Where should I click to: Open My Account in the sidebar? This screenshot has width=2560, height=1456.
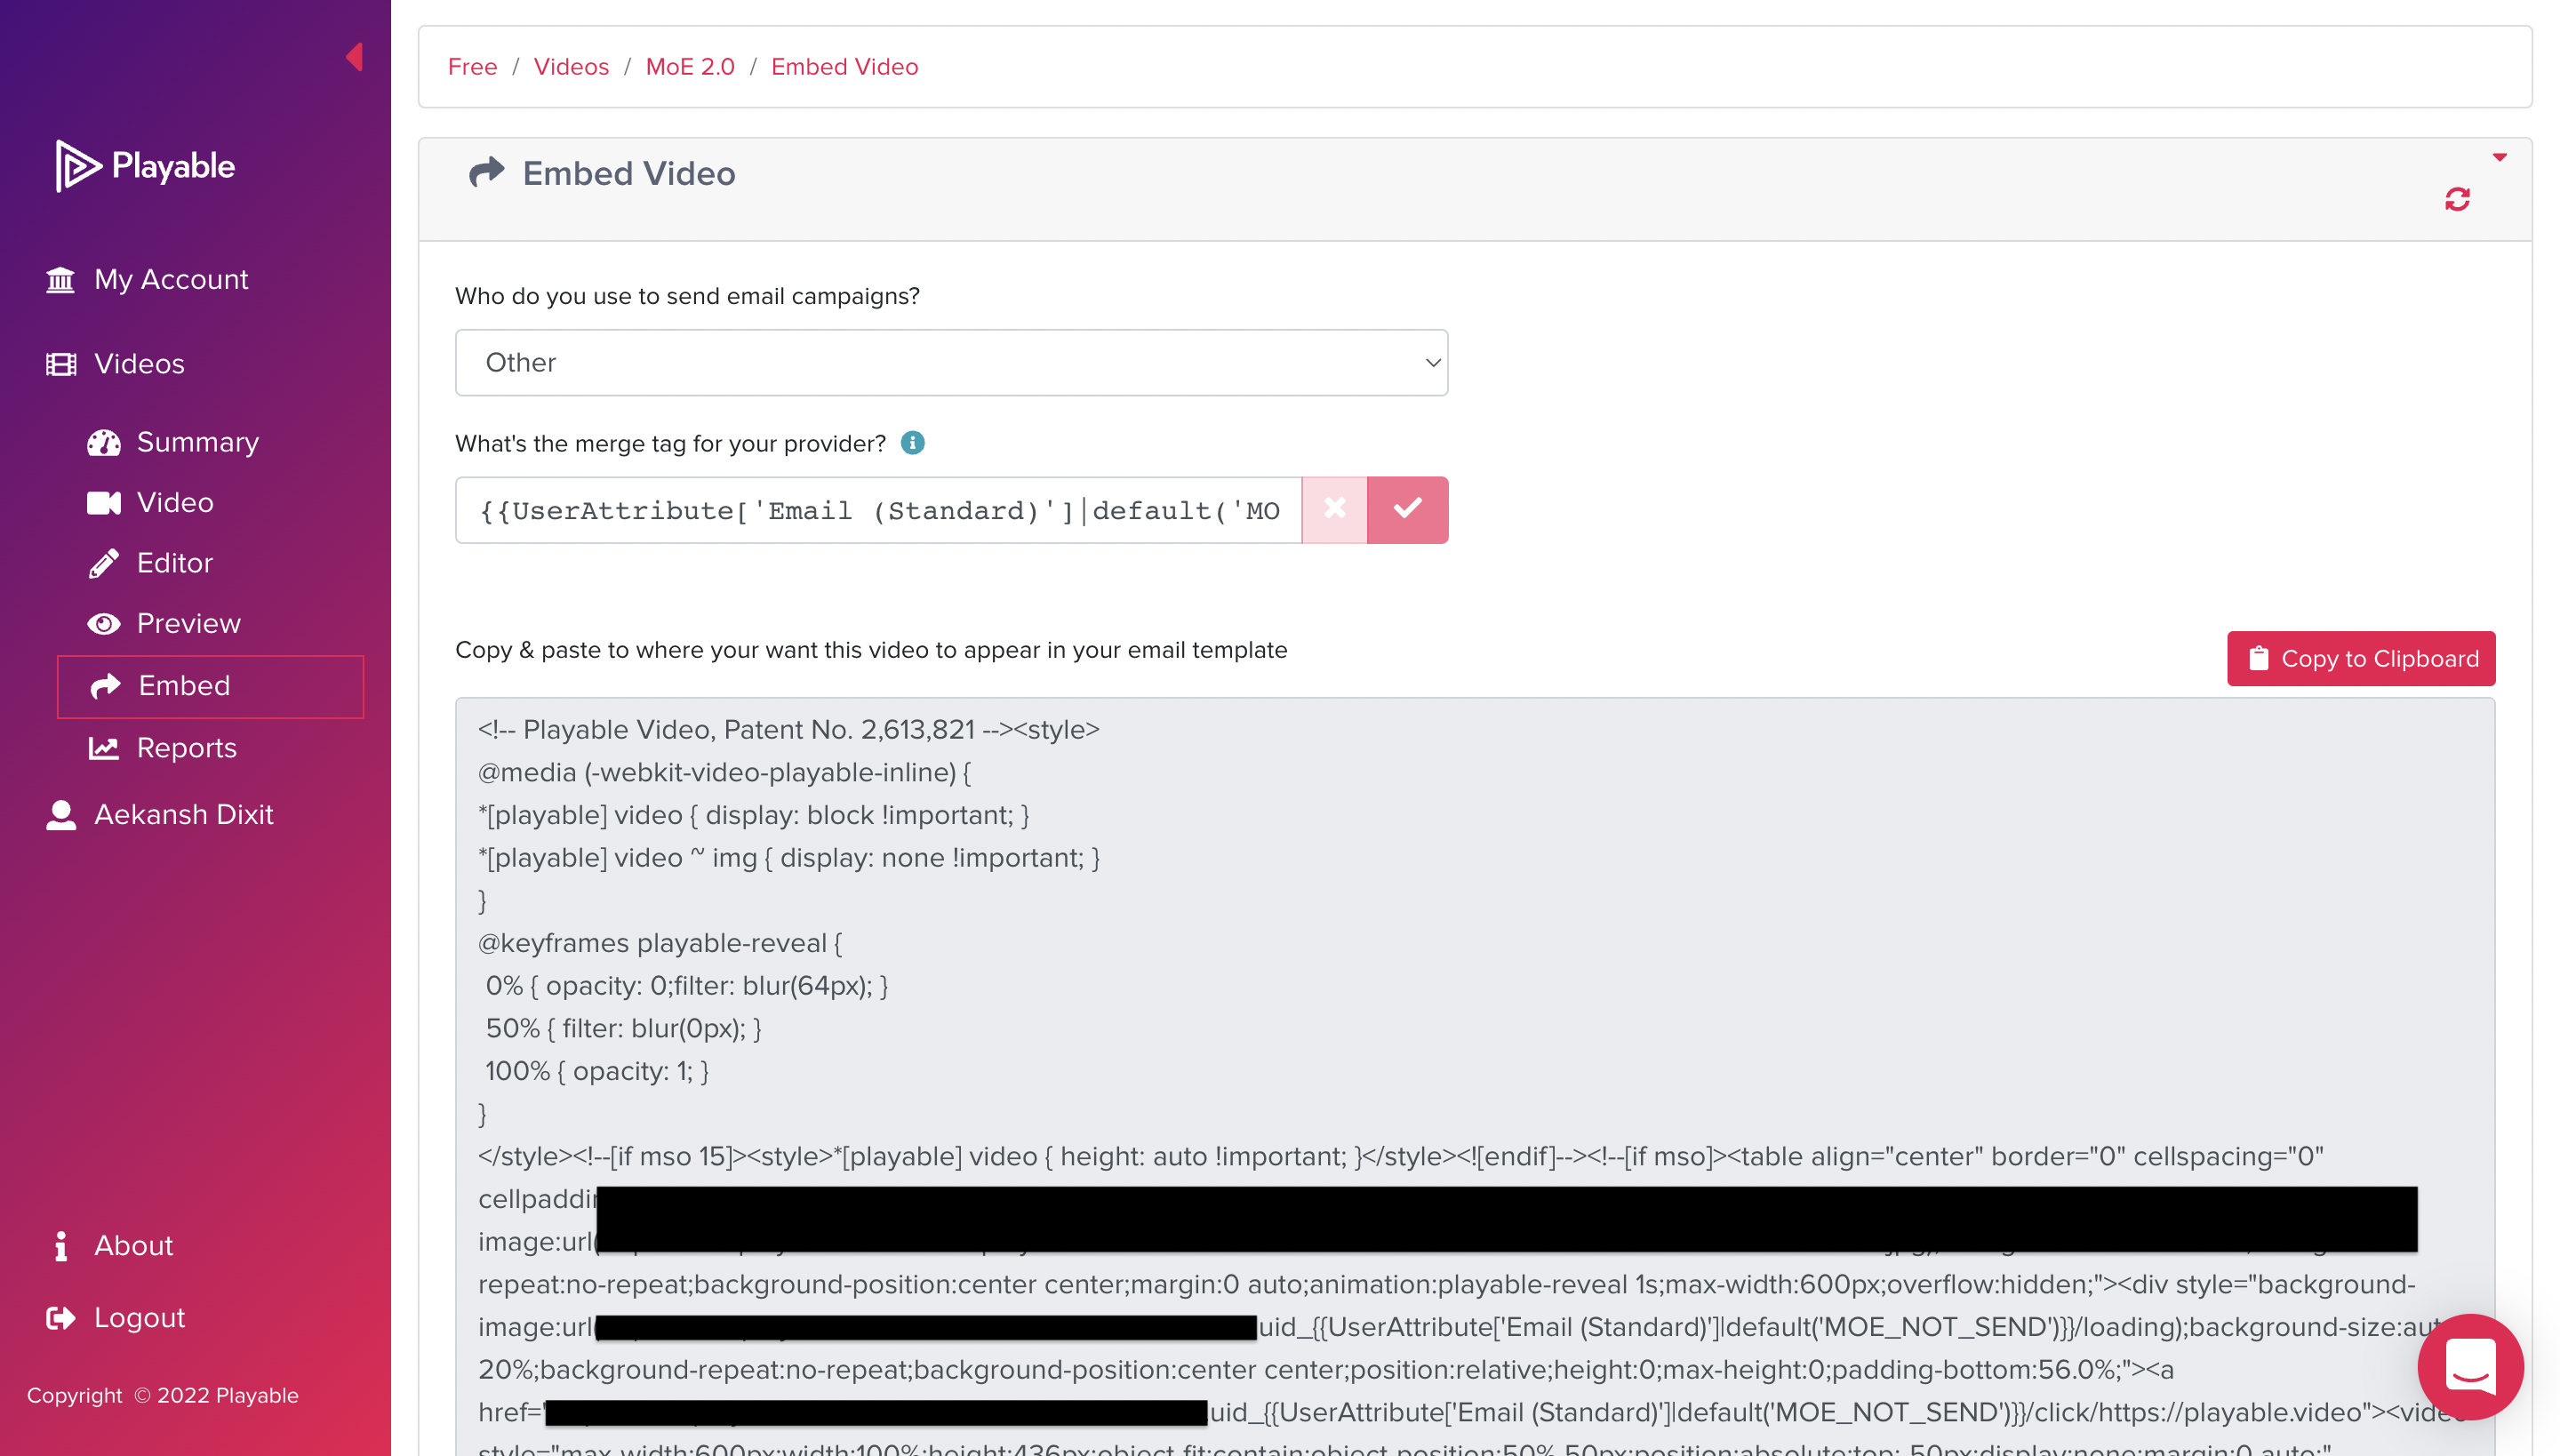171,280
